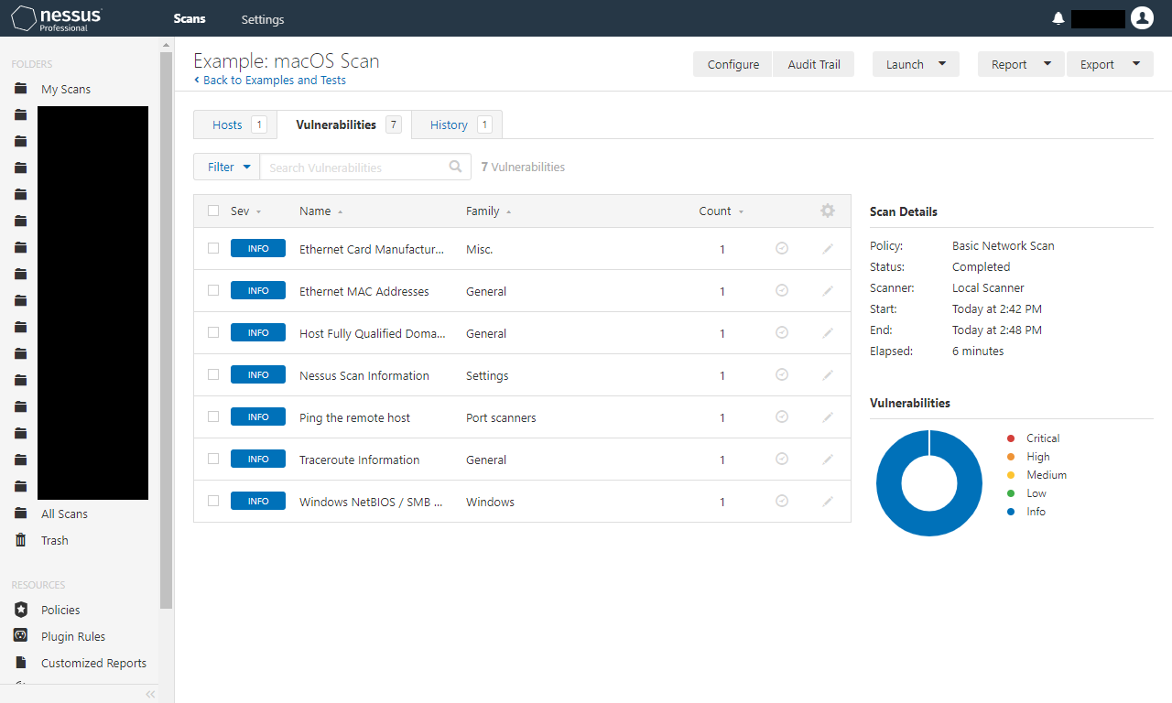Click the Info blue legend dot
The width and height of the screenshot is (1172, 703).
tap(1011, 512)
